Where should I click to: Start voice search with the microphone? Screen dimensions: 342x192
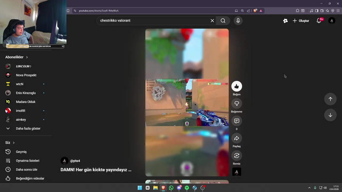[238, 21]
